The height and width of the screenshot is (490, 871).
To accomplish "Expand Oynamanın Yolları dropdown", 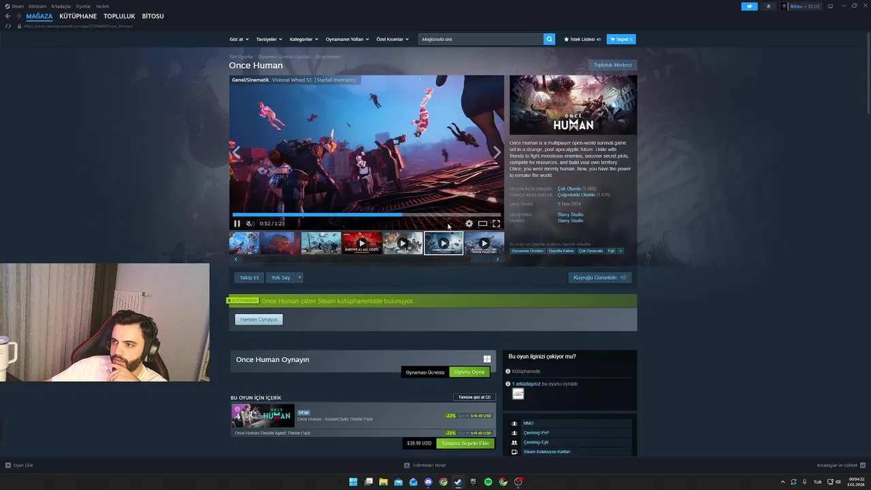I will click(x=347, y=39).
